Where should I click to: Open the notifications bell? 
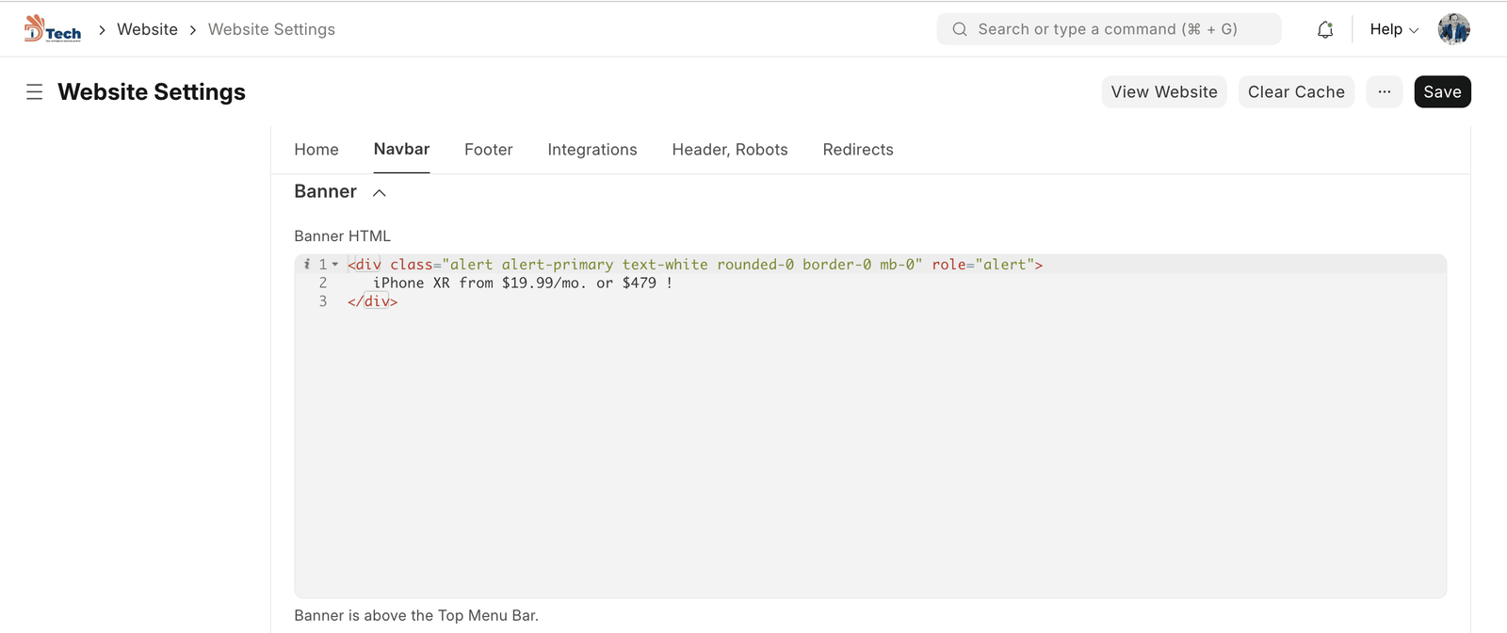pos(1324,29)
